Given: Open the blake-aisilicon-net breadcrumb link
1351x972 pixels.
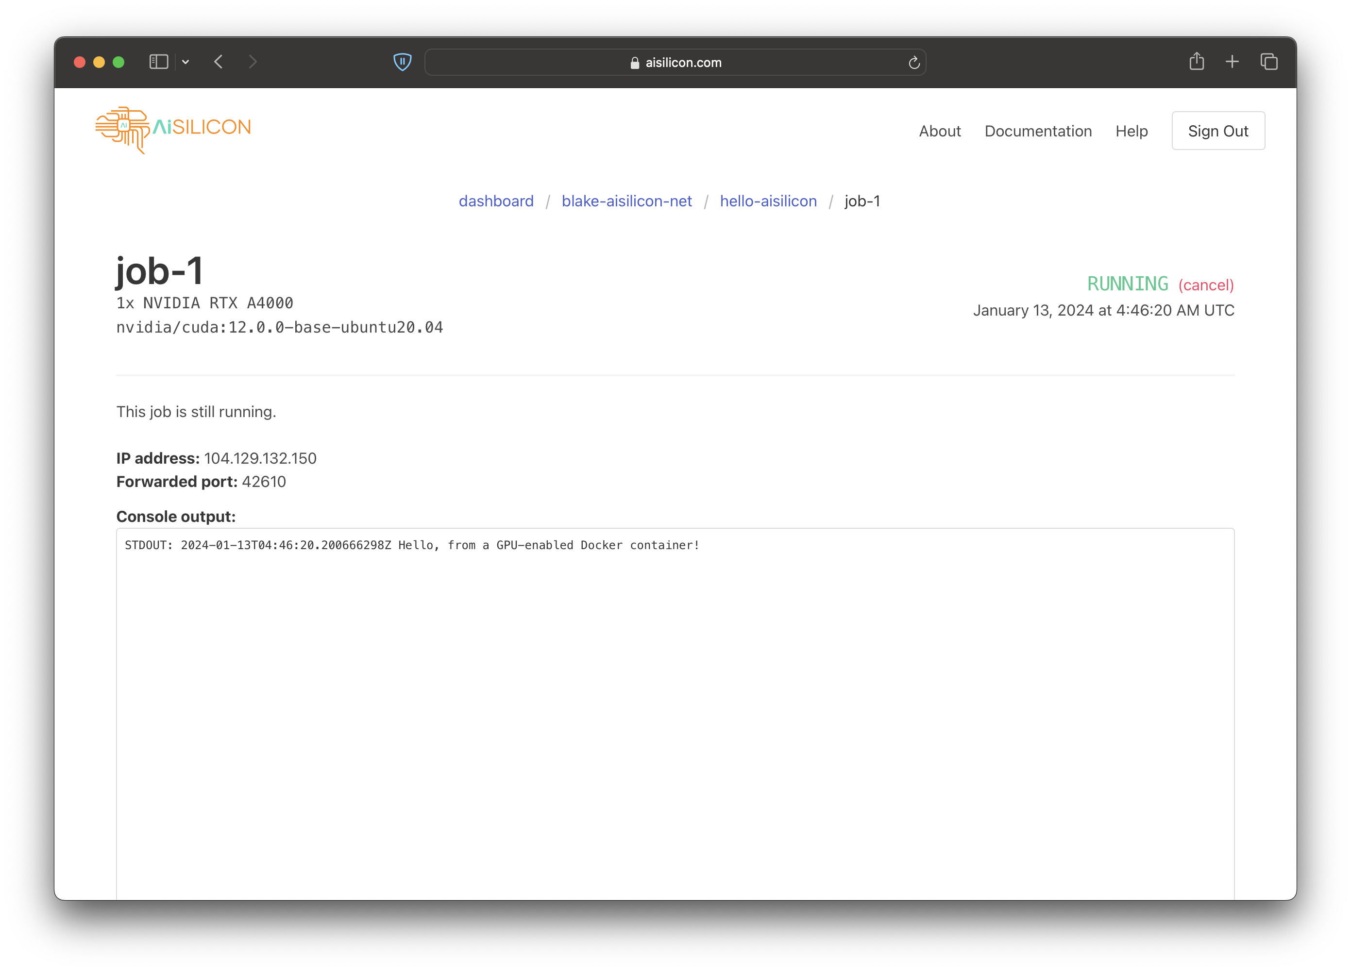Looking at the screenshot, I should click(626, 201).
